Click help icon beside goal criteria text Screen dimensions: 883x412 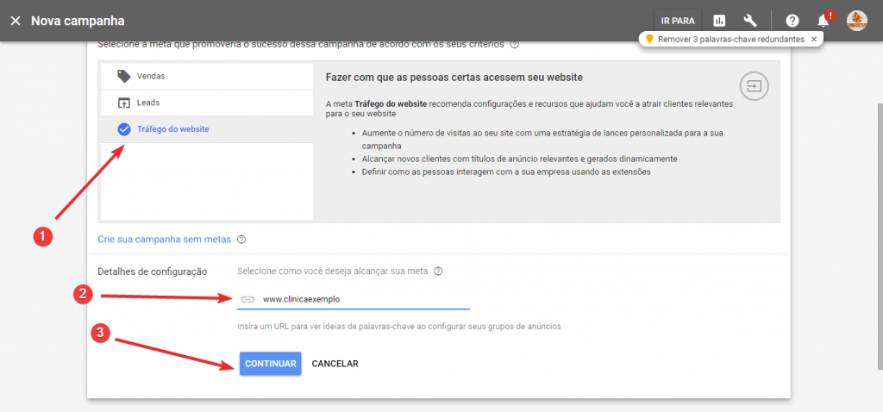[514, 44]
